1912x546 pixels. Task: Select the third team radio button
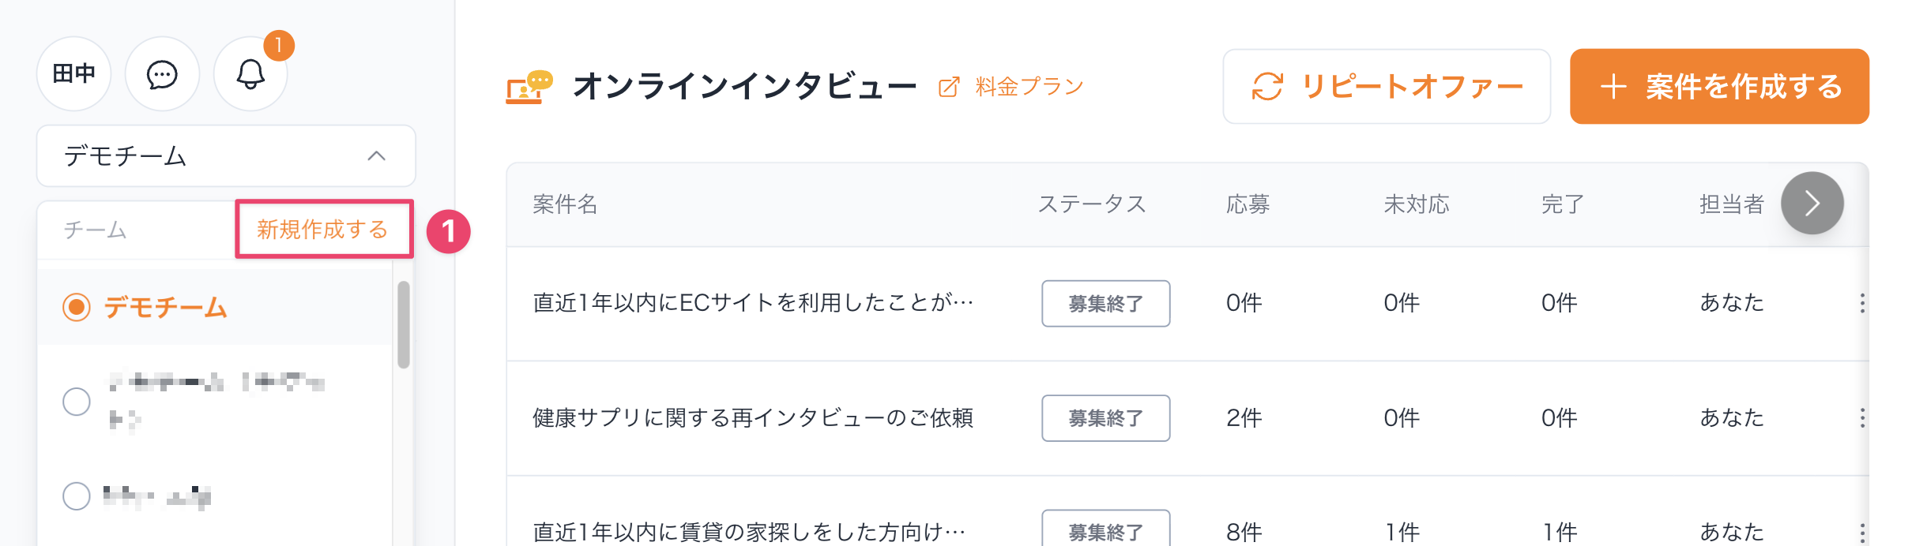point(77,496)
